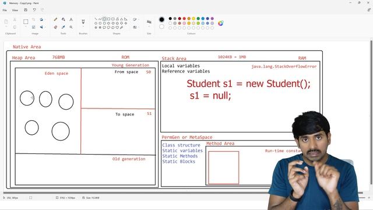Click the canvas horizontal scrollbar
Image resolution: width=373 pixels, height=210 pixels.
(183, 192)
